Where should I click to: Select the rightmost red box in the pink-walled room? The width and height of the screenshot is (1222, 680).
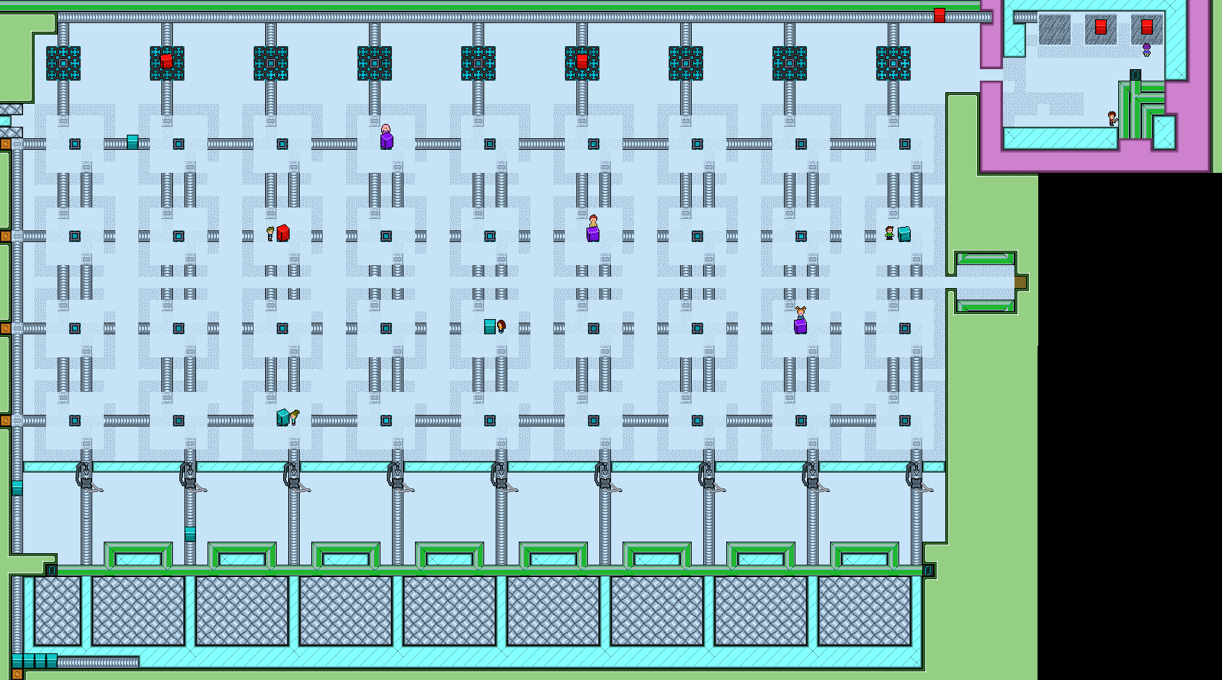pyautogui.click(x=1146, y=27)
